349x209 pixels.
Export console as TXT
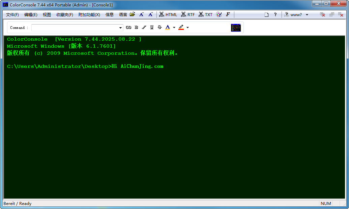tap(205, 15)
